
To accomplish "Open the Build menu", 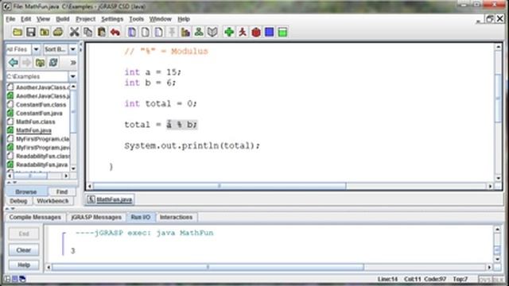I will pyautogui.click(x=63, y=19).
